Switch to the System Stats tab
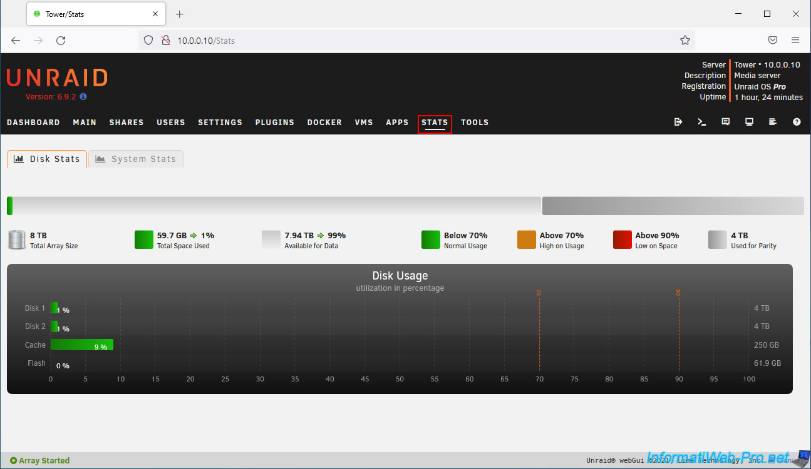The image size is (811, 469). [136, 159]
